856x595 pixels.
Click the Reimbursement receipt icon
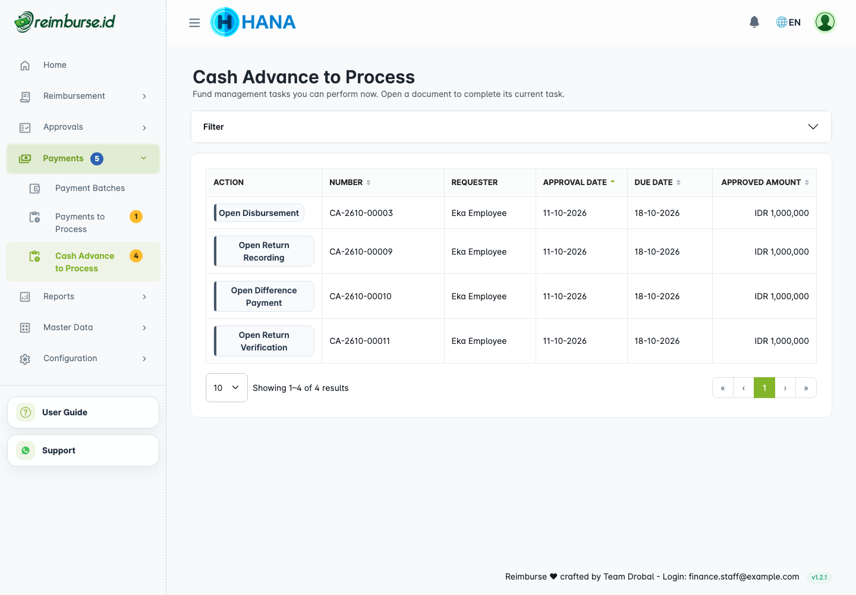click(25, 96)
